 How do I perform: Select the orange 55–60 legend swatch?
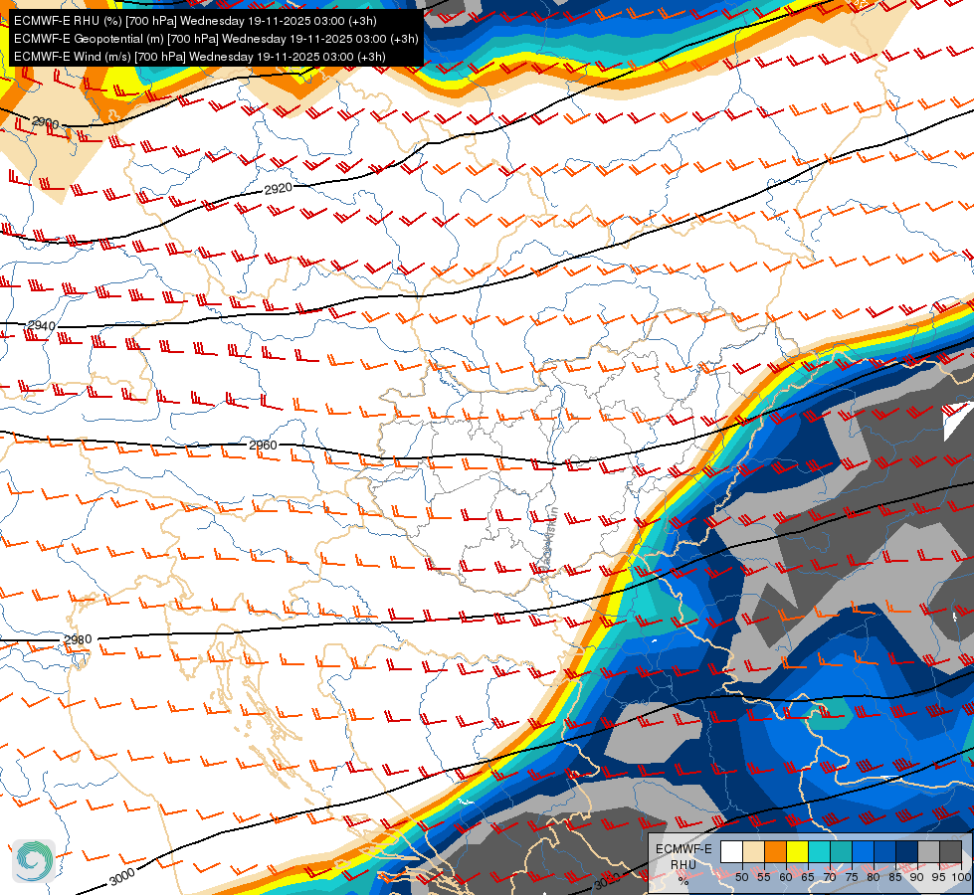tap(776, 851)
